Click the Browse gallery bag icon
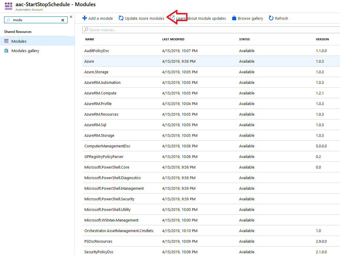This screenshot has width=340, height=255. pos(234,18)
